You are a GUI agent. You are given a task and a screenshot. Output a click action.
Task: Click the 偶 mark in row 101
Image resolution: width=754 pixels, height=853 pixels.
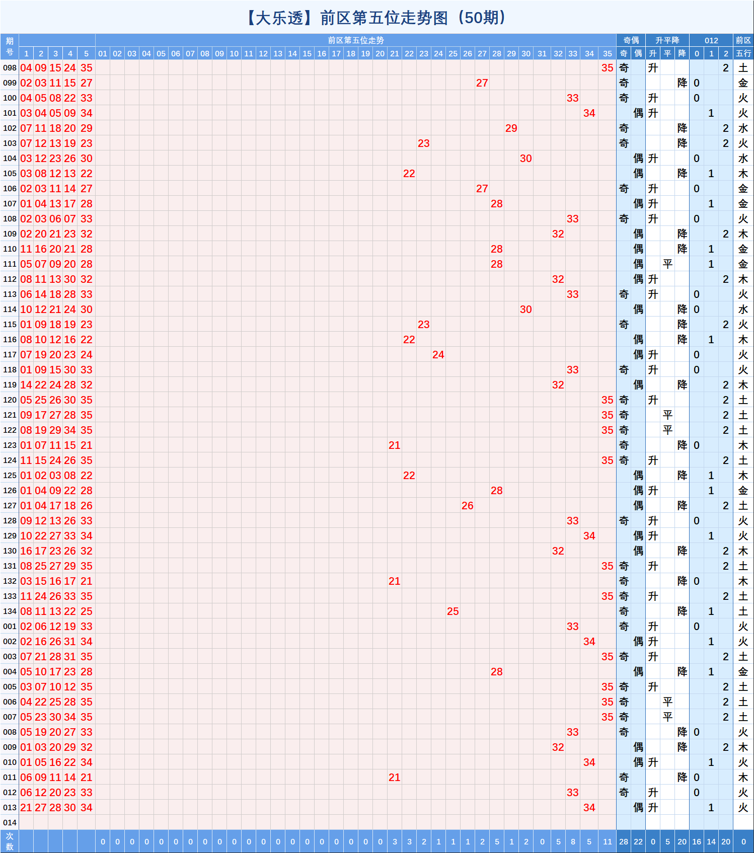coord(638,113)
